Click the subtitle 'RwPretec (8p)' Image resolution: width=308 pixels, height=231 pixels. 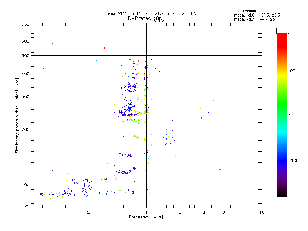(x=146, y=18)
